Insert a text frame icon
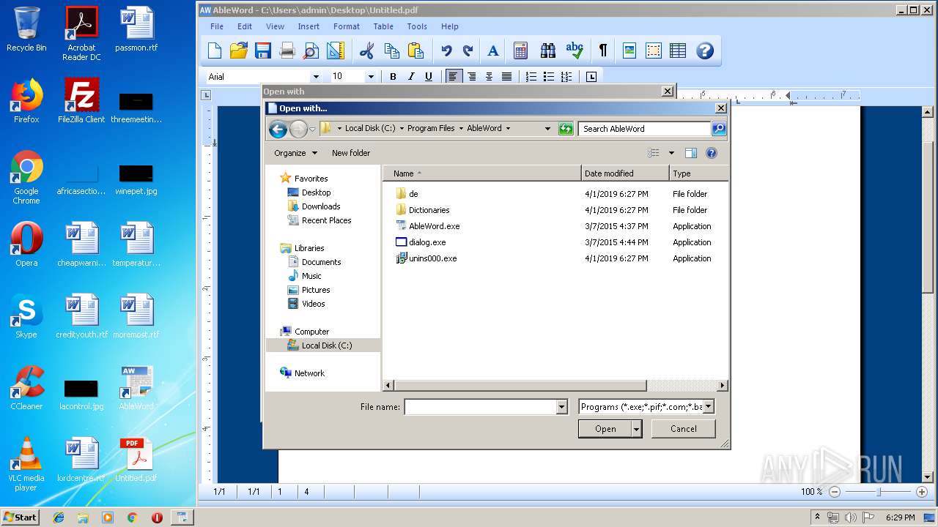This screenshot has height=527, width=938. pyautogui.click(x=654, y=51)
